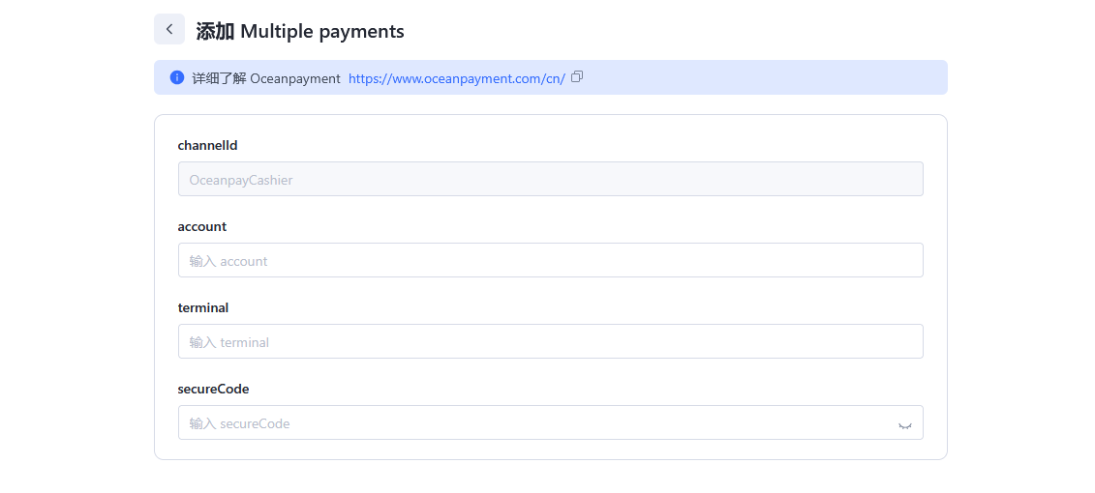Click the disabled channelId field
This screenshot has width=1095, height=493.
coord(550,179)
